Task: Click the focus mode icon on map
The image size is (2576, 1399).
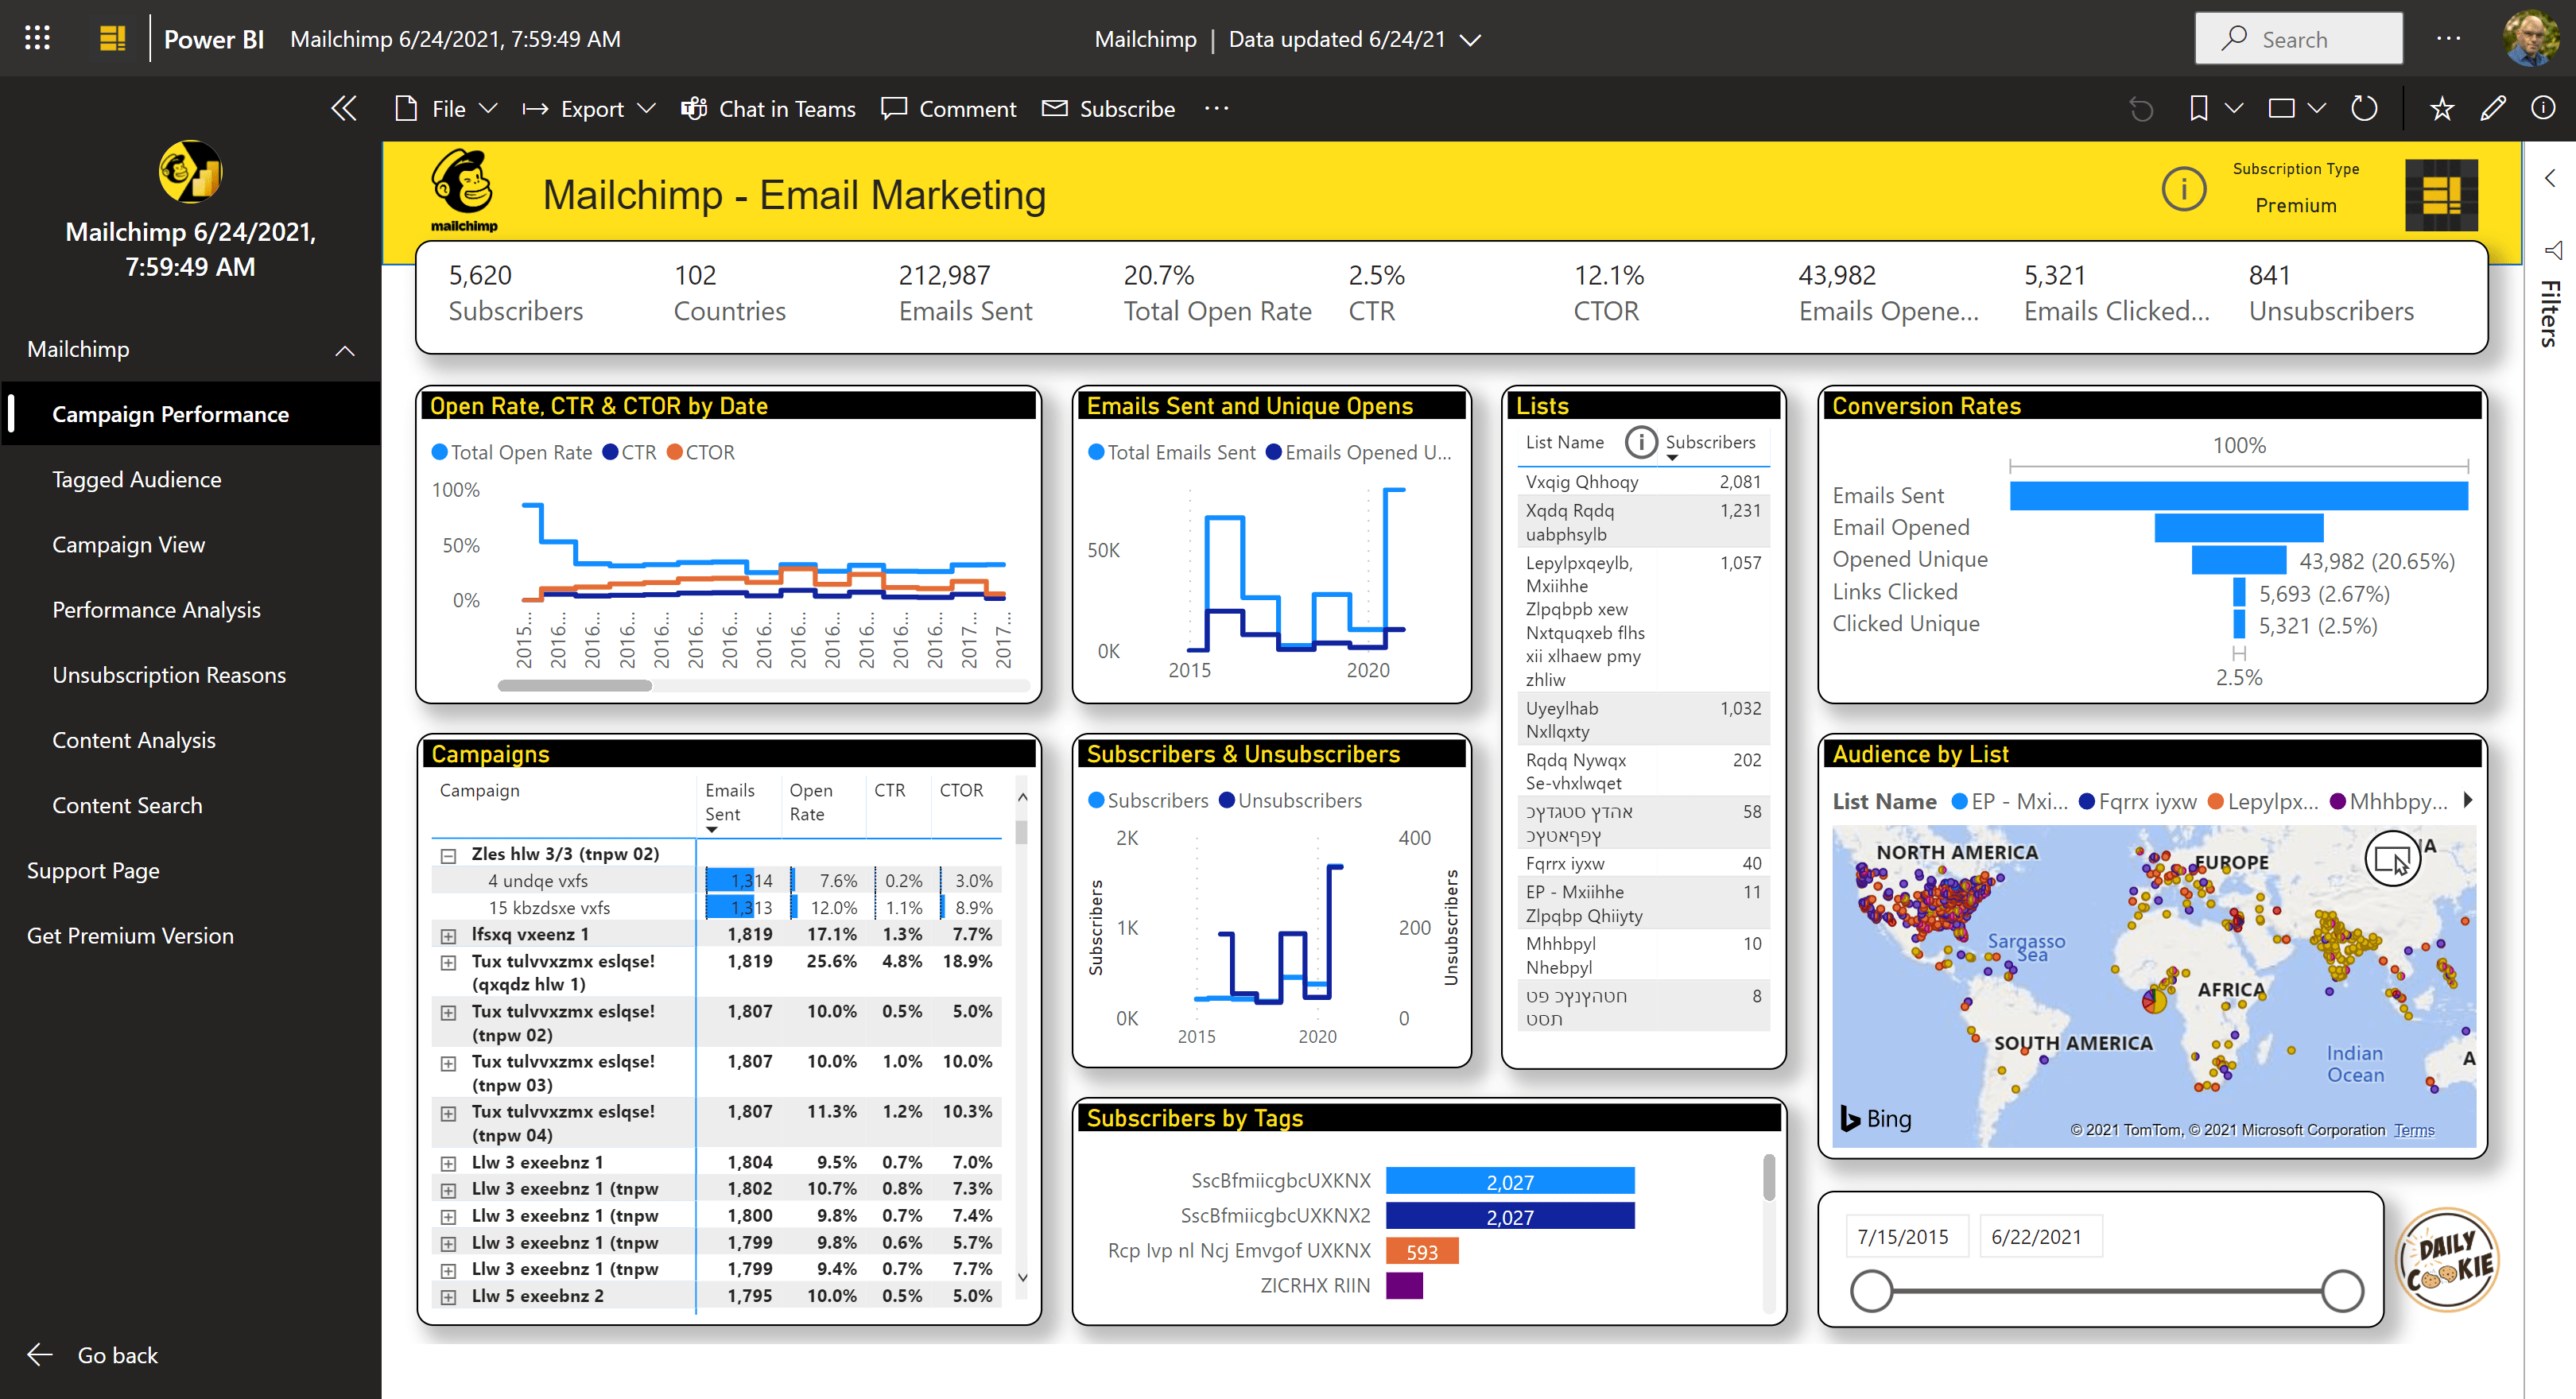Action: tap(2392, 858)
